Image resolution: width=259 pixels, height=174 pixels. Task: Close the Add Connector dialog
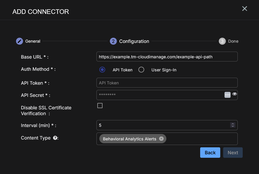(x=244, y=9)
